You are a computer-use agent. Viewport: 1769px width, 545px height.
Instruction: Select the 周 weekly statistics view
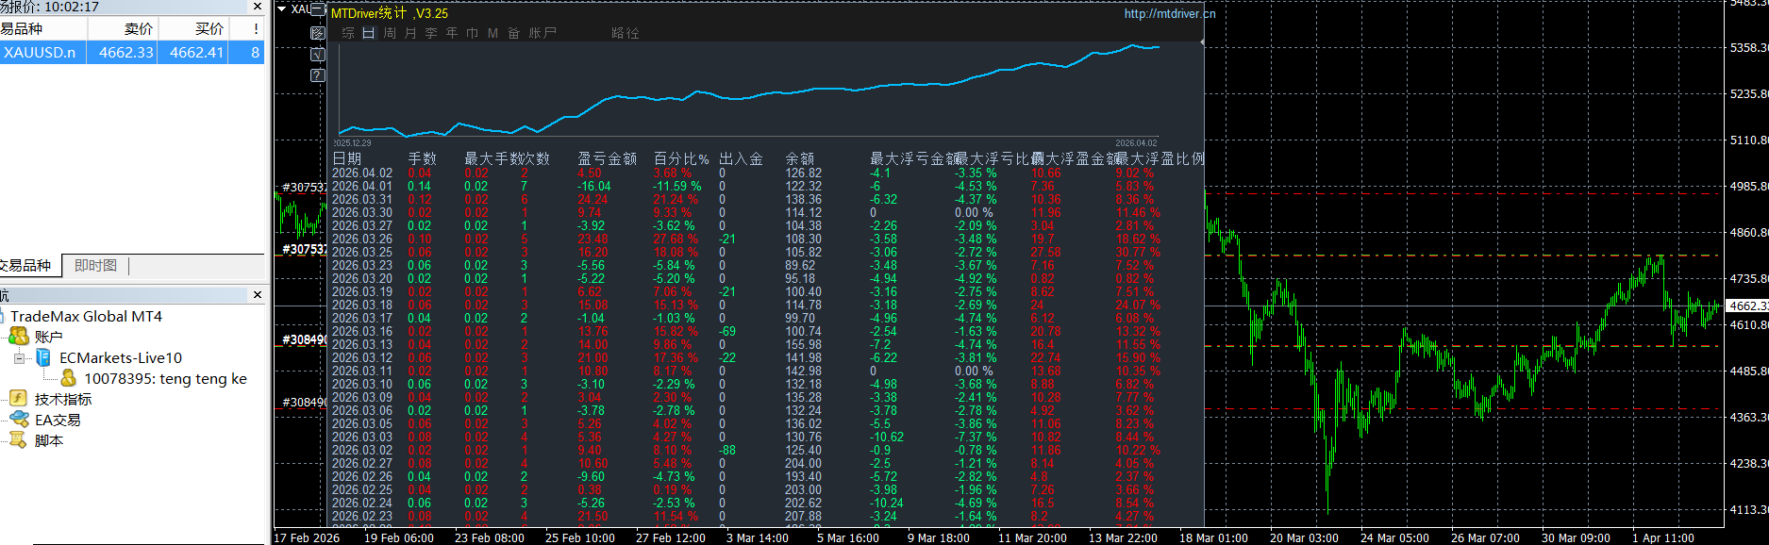[x=389, y=33]
